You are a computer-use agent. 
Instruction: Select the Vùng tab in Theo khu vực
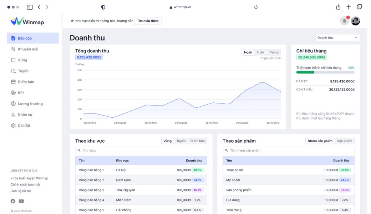coord(168,141)
